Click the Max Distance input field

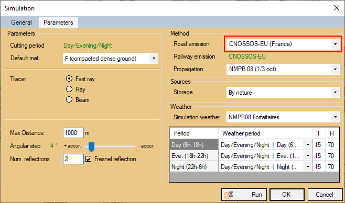[73, 133]
